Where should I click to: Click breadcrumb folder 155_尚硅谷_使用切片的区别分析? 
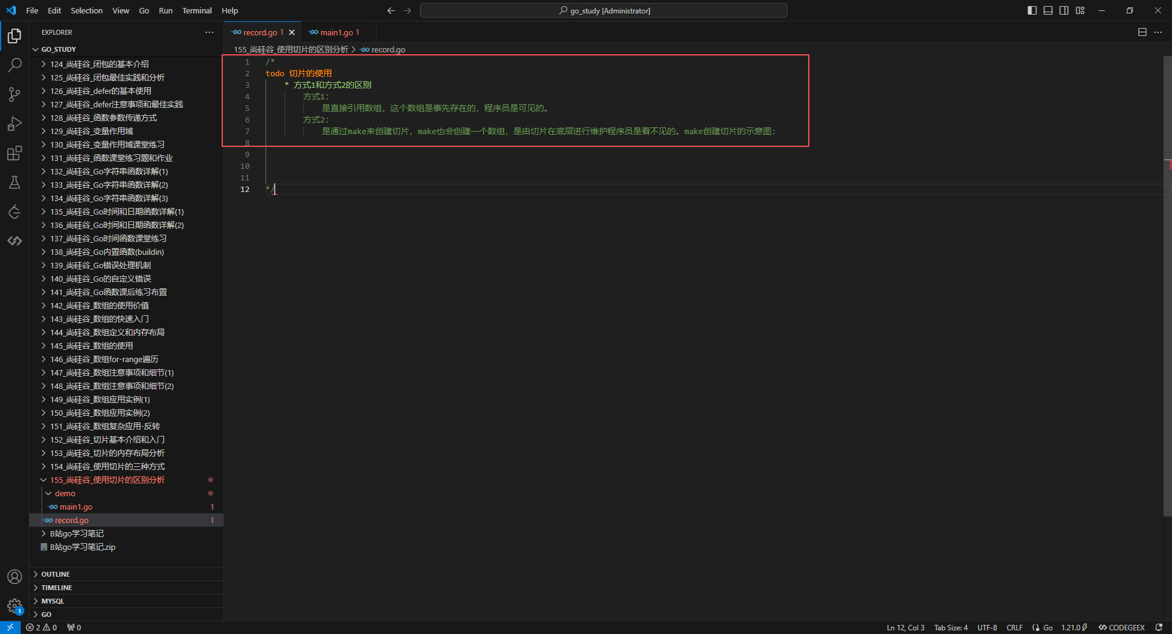tap(291, 49)
